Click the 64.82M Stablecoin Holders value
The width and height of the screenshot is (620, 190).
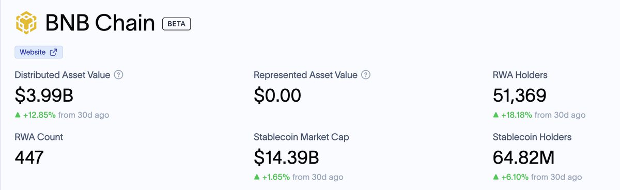(x=526, y=157)
